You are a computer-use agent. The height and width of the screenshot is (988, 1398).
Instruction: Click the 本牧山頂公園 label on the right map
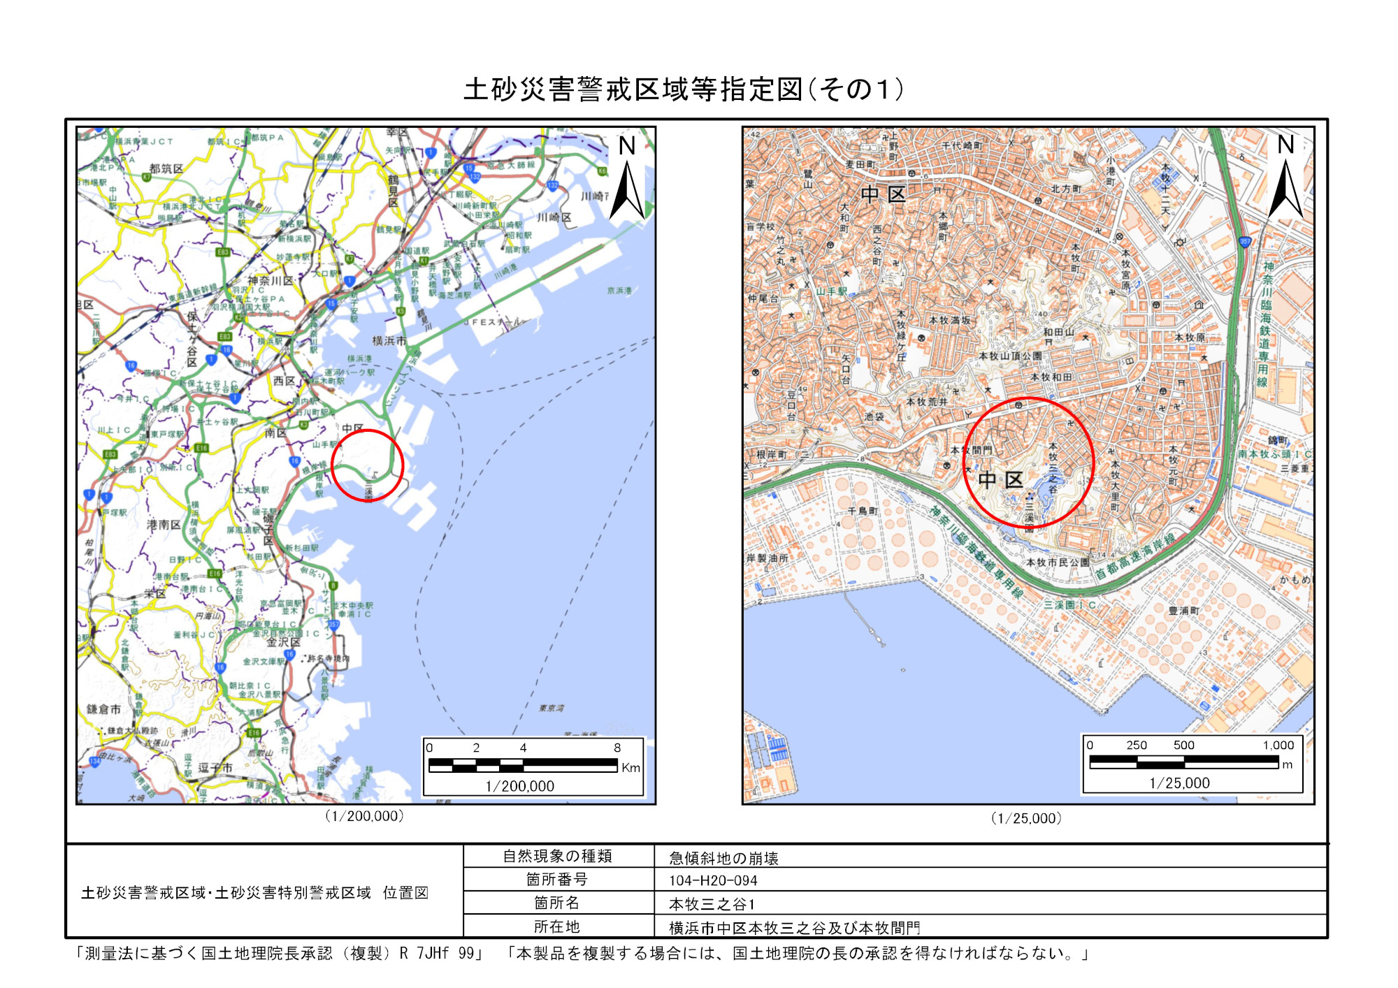coord(1011,356)
